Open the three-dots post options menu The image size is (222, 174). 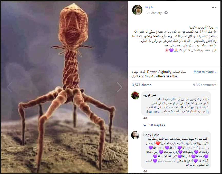point(214,7)
